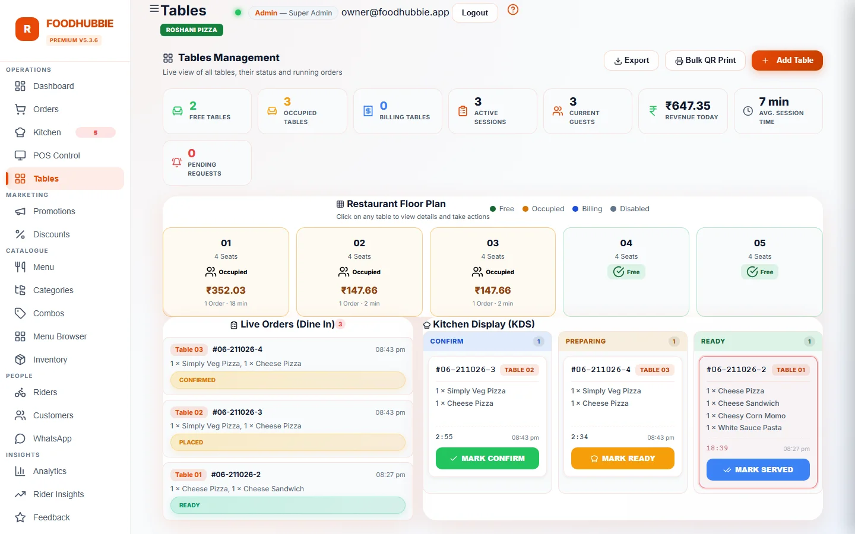Click Mark Served for order #06-211026-2
This screenshot has height=534, width=855.
pyautogui.click(x=758, y=470)
